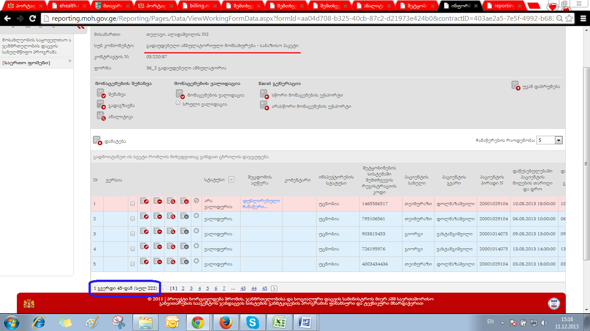Select the checkbox in row 4
590x331 pixels.
(133, 249)
